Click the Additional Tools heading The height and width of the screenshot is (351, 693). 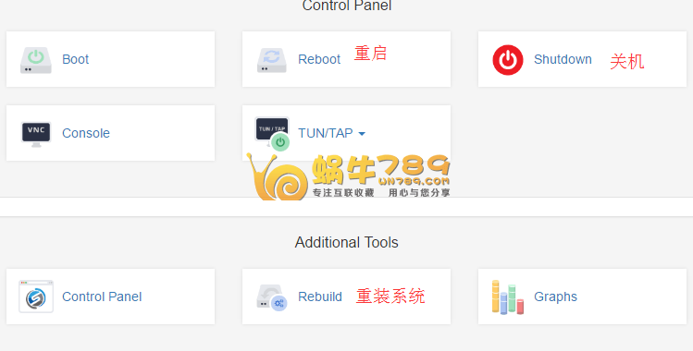pyautogui.click(x=346, y=242)
